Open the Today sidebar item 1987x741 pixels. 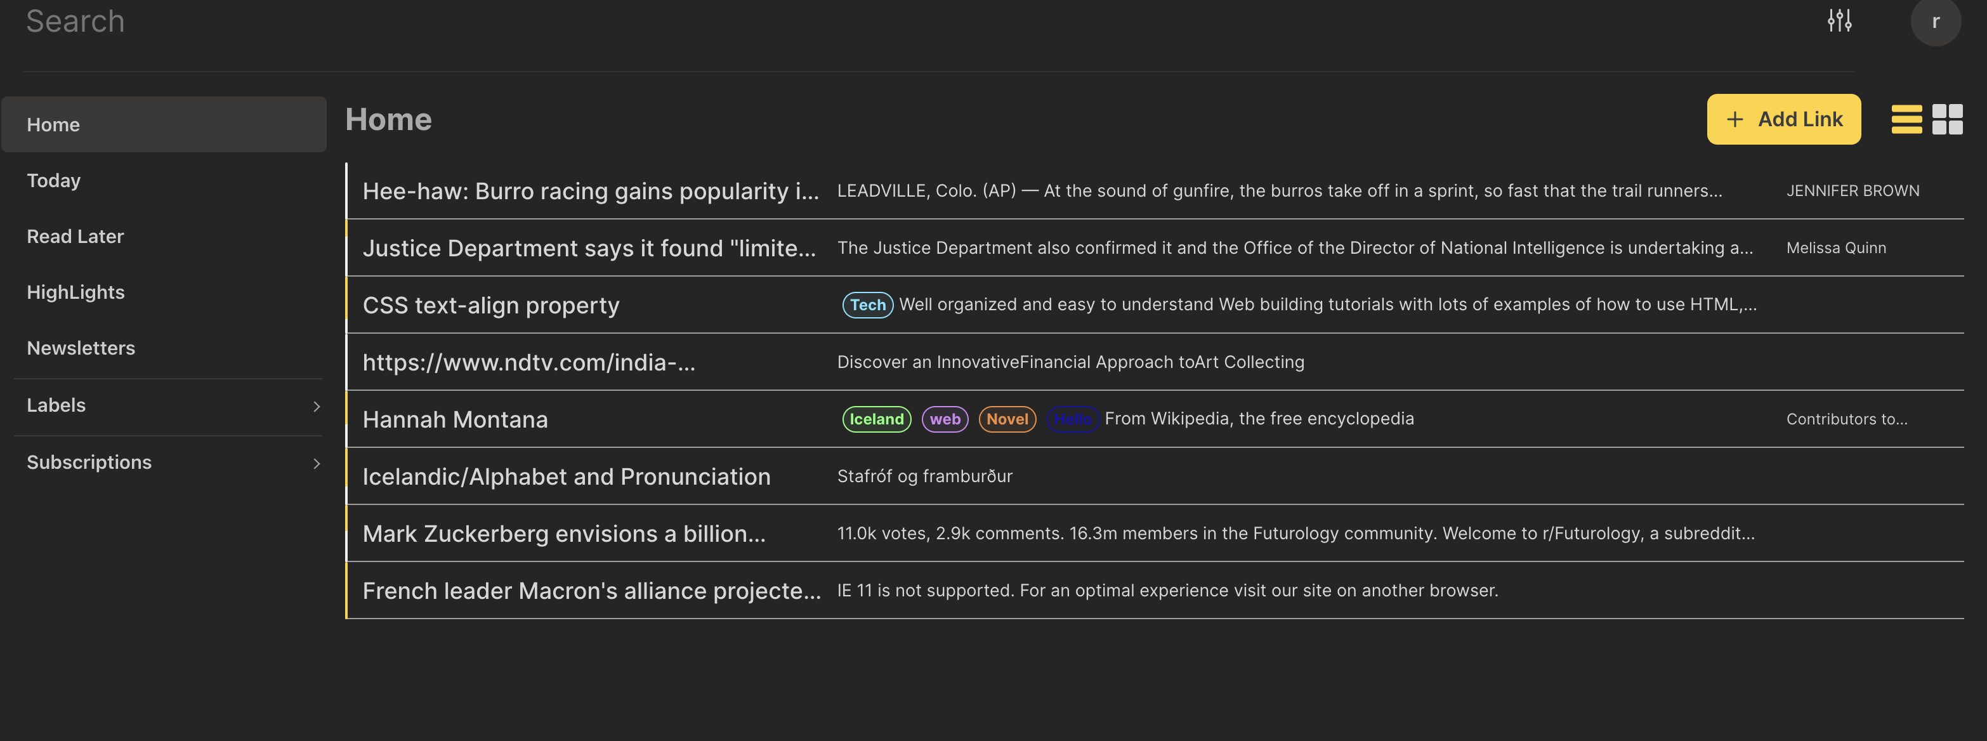[x=54, y=180]
